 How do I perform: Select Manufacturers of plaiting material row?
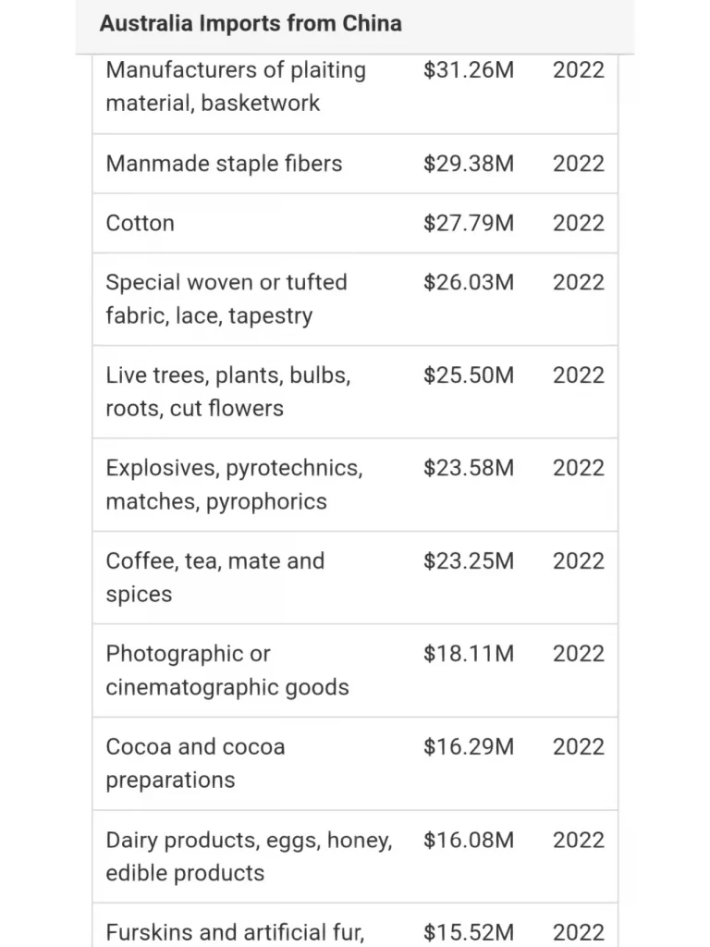pyautogui.click(x=355, y=93)
